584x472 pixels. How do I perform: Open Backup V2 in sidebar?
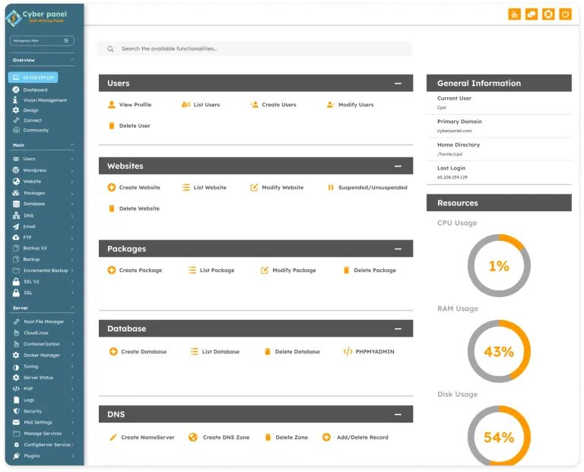tap(43, 249)
